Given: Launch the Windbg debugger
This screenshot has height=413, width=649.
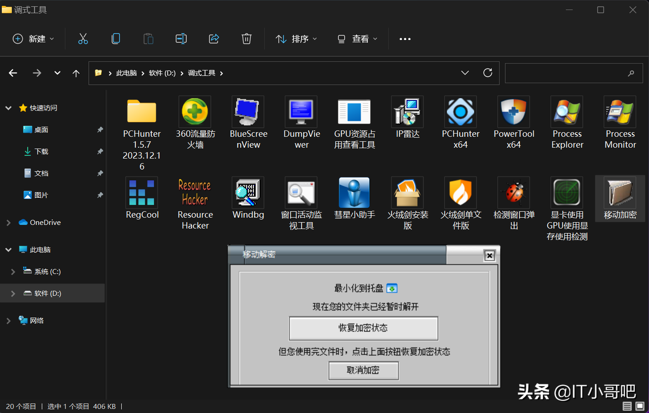Looking at the screenshot, I should [248, 192].
